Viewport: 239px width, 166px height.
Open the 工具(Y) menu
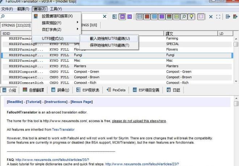[56, 9]
